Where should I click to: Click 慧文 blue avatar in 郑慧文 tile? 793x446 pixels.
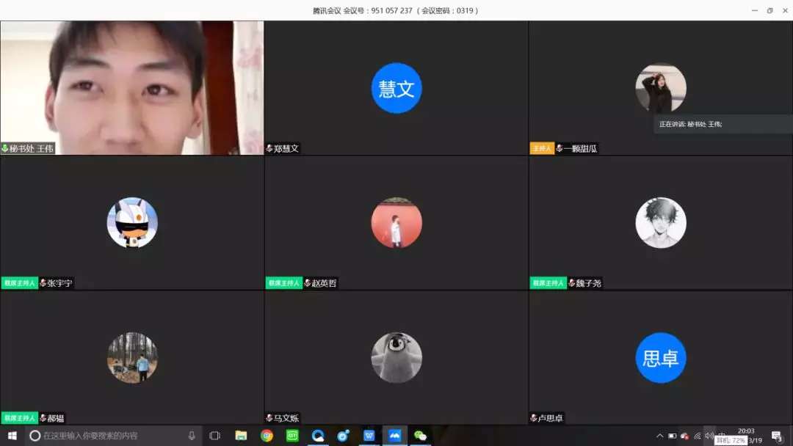396,88
